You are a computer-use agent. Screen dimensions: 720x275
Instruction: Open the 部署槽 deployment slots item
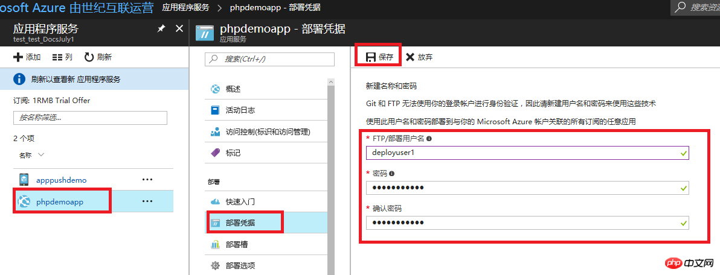[x=266, y=245]
